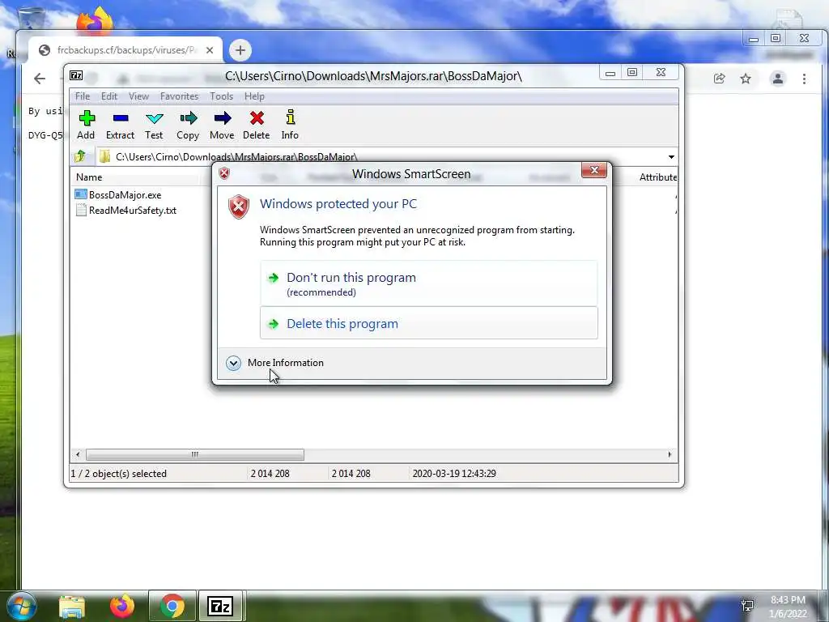This screenshot has width=829, height=622.
Task: Click the Delete toolbar icon
Action: (257, 118)
